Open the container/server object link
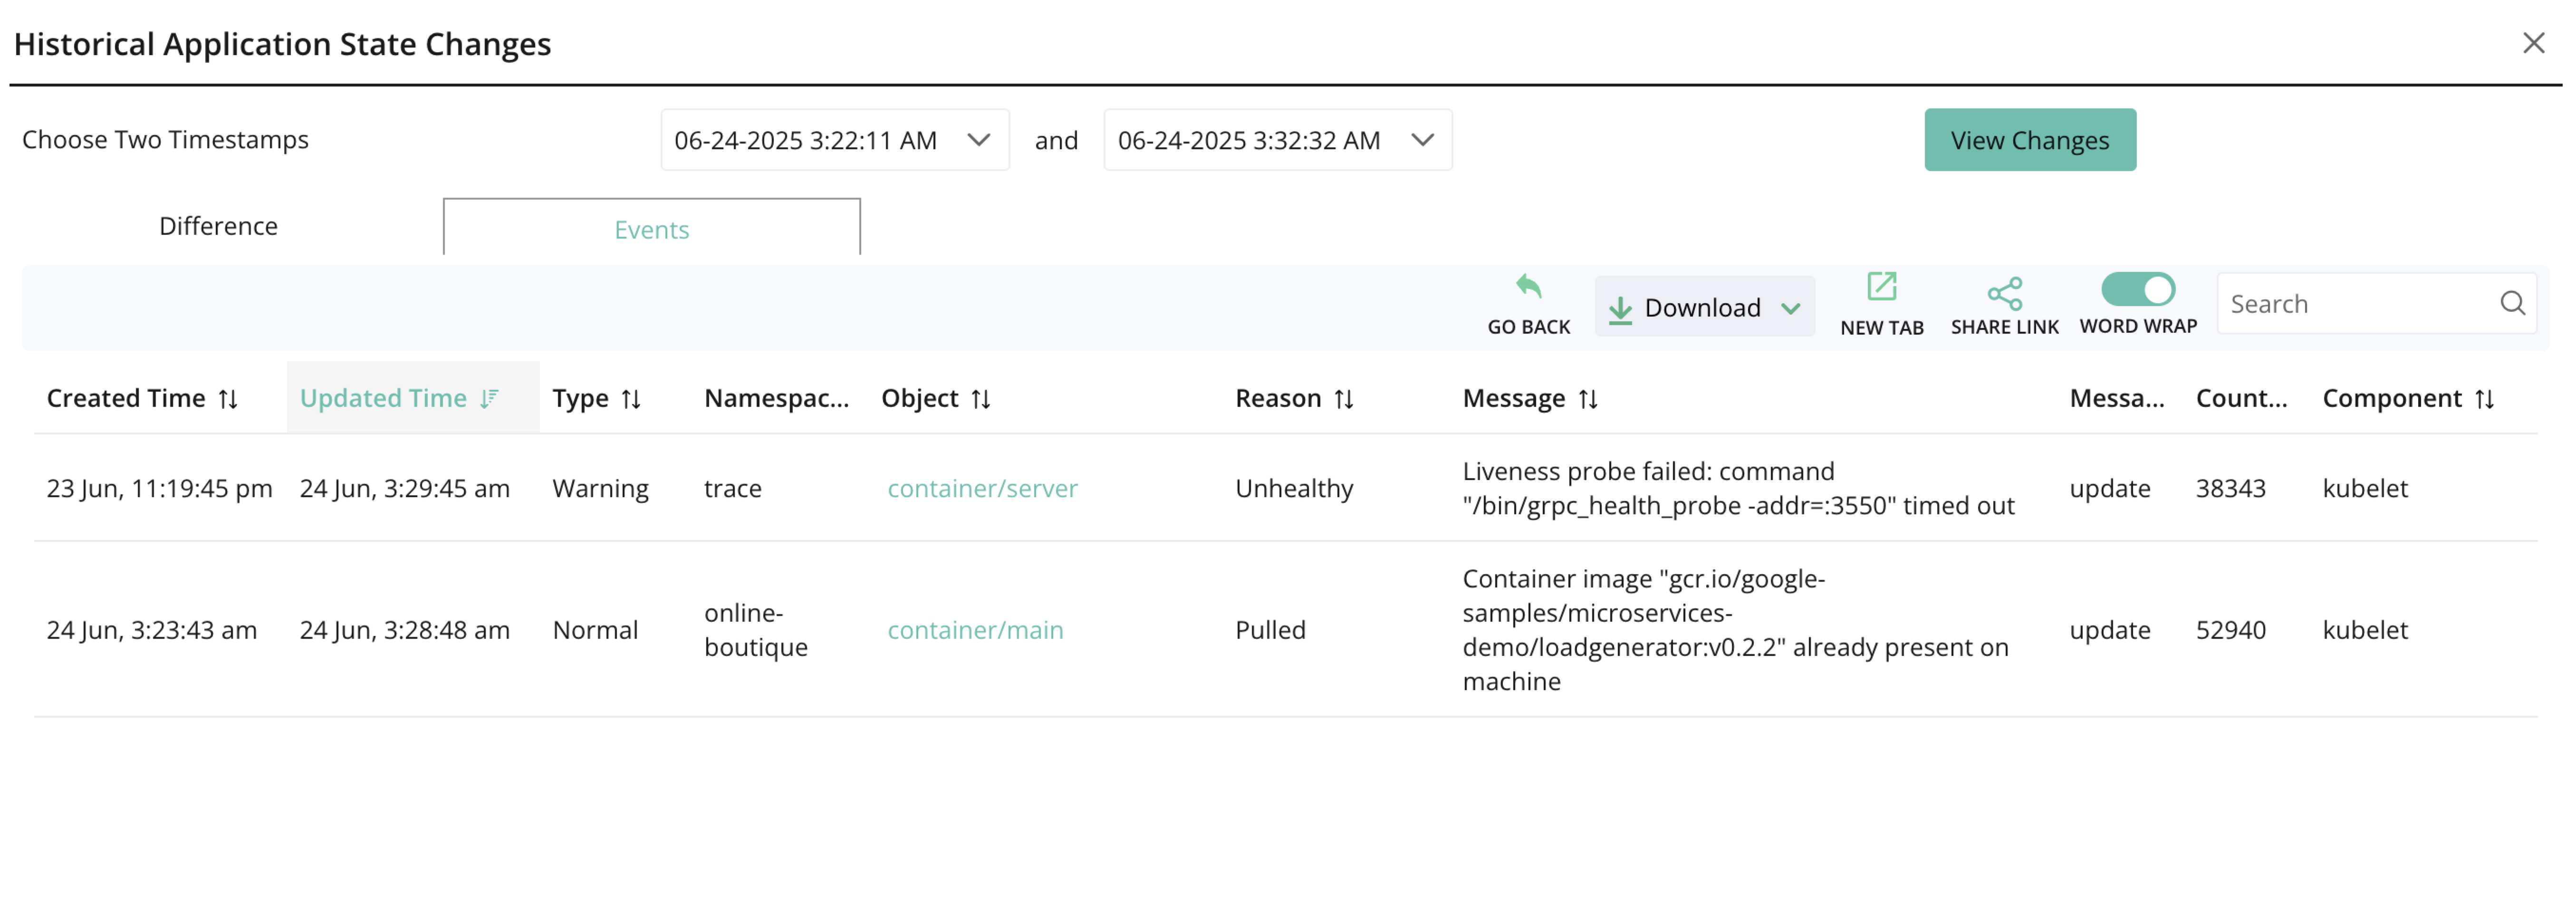 coord(982,488)
